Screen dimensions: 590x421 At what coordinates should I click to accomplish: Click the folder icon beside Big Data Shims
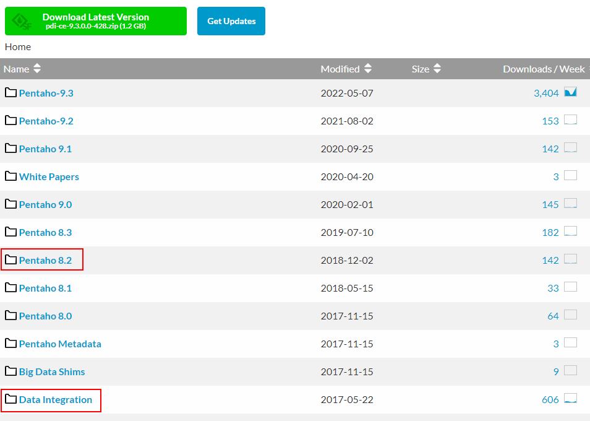coord(11,371)
